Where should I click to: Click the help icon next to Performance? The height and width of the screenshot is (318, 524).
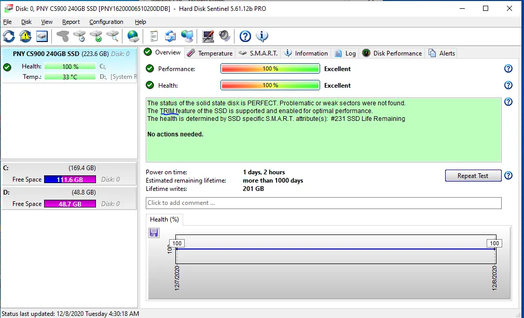(x=508, y=68)
